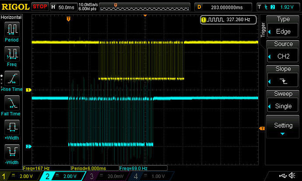Click the channel 1 ground marker
302x181 pixels.
point(28,90)
